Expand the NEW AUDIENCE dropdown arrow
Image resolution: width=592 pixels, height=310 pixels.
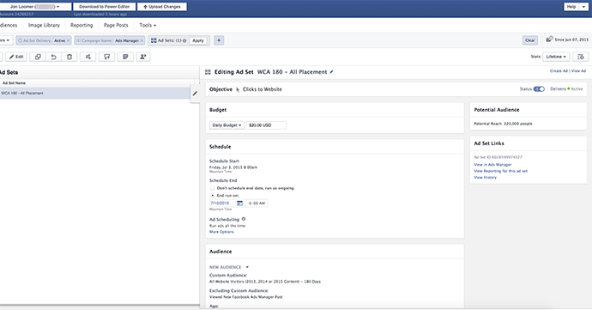click(x=247, y=267)
